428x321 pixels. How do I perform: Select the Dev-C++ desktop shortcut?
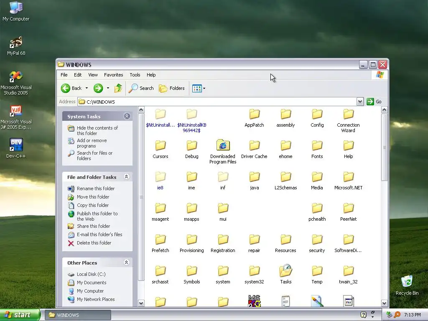click(x=16, y=148)
